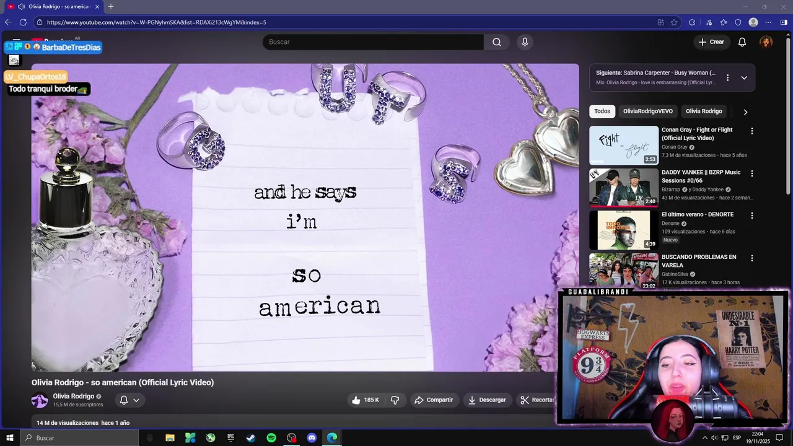Open Windows notification center icon

click(779, 438)
